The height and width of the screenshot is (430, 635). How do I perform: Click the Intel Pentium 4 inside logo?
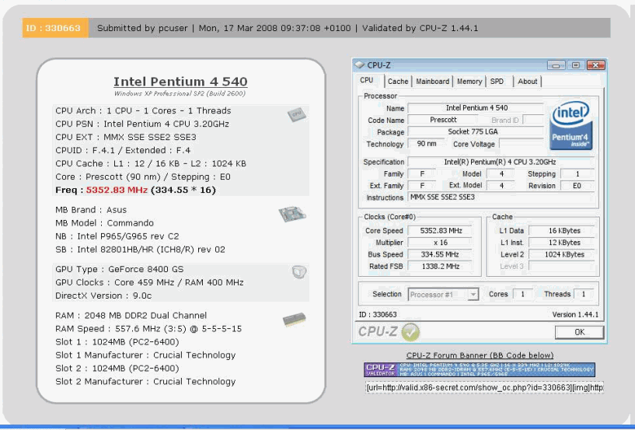[x=571, y=125]
